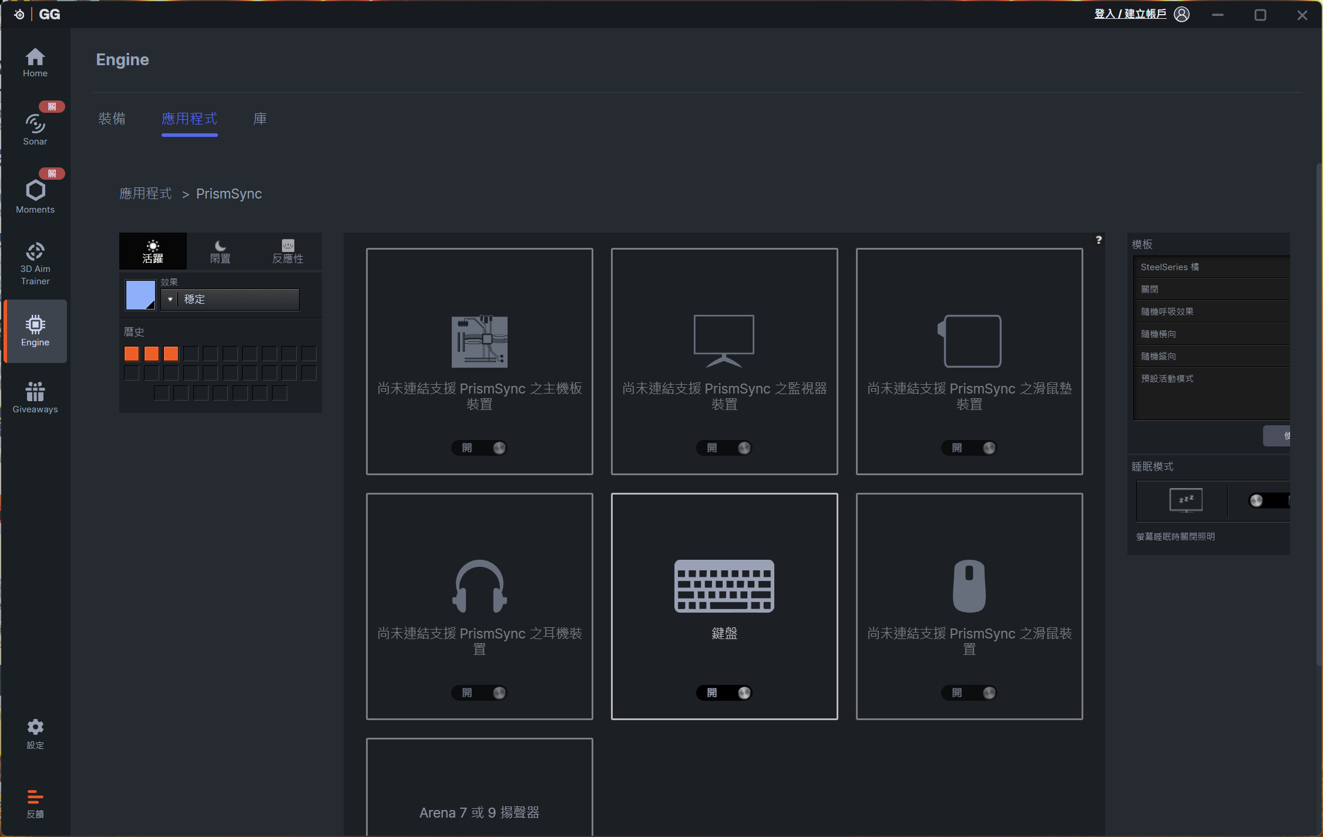1323x837 pixels.
Task: Open Sonar from the sidebar
Action: pos(35,129)
